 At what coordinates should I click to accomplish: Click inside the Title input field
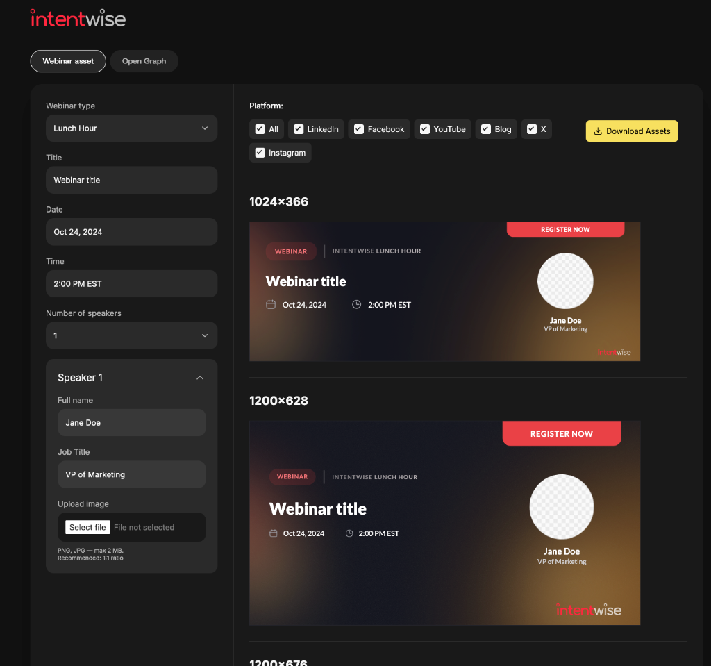click(131, 180)
